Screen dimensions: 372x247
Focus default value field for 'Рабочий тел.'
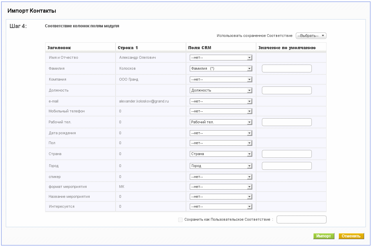287,122
